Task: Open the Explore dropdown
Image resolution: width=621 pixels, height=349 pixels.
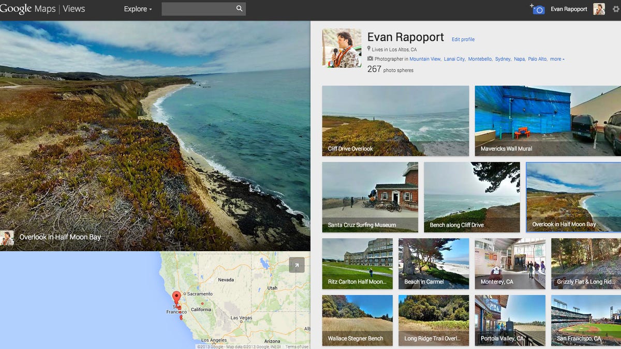Action: coord(137,9)
